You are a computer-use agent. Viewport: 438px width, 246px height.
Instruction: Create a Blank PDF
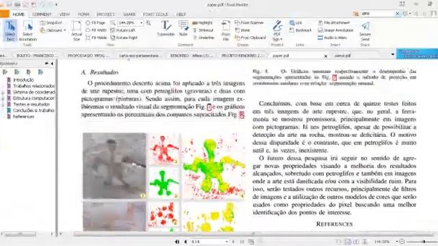(x=242, y=30)
